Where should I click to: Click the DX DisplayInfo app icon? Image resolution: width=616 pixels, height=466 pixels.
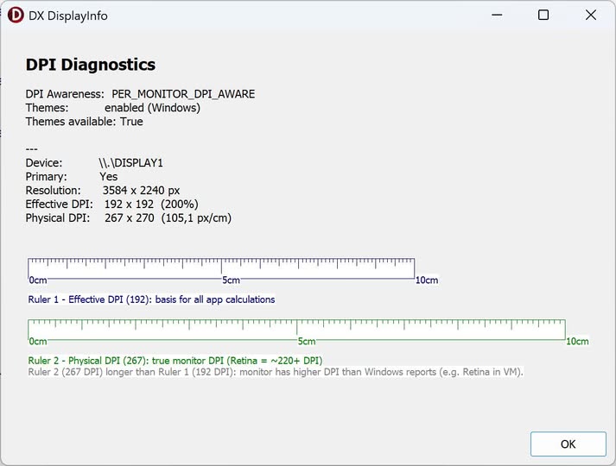[16, 16]
